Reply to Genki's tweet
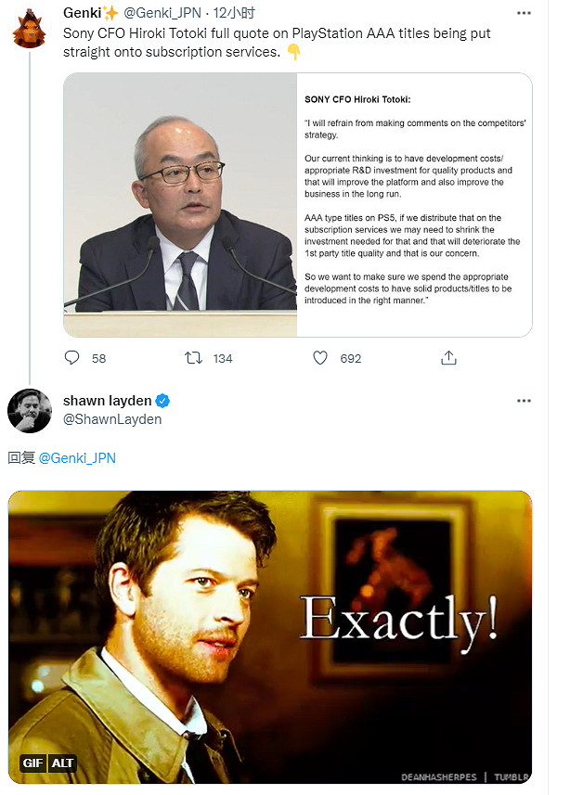Image resolution: width=570 pixels, height=795 pixels. (71, 358)
